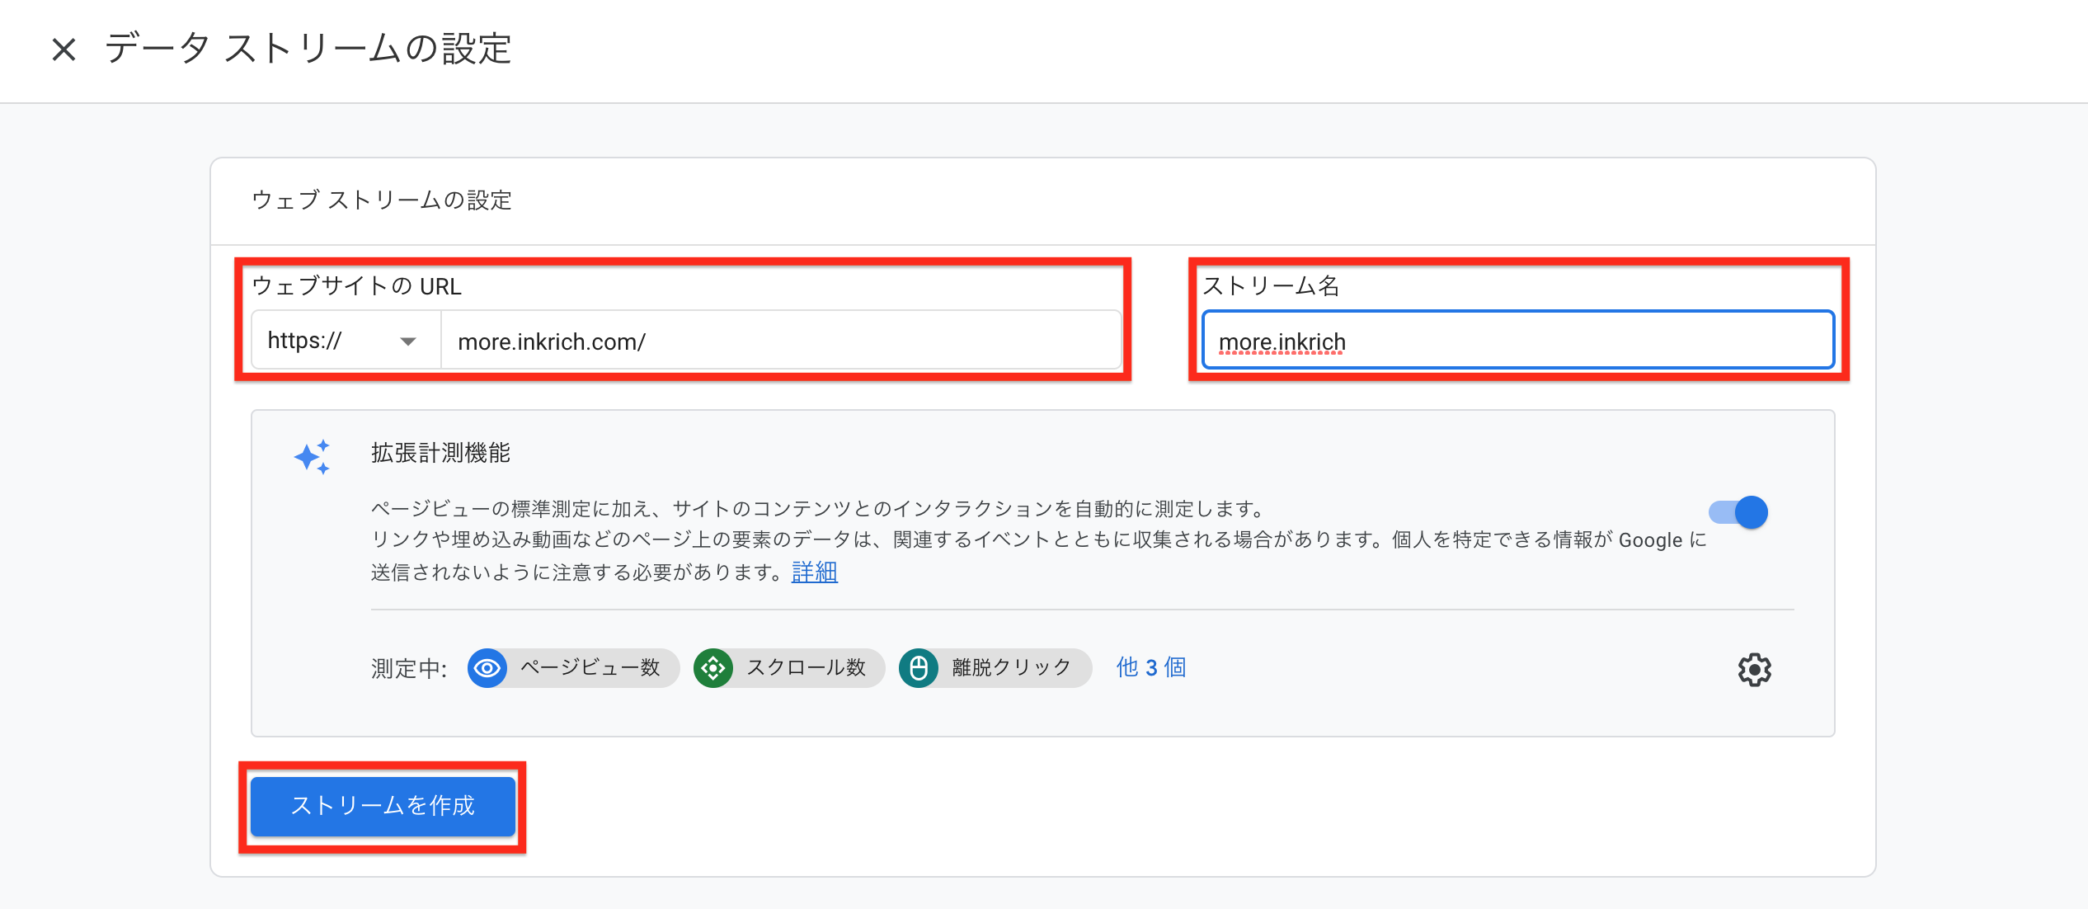Click the stream name field more.inkrich
This screenshot has width=2088, height=909.
pos(1517,341)
